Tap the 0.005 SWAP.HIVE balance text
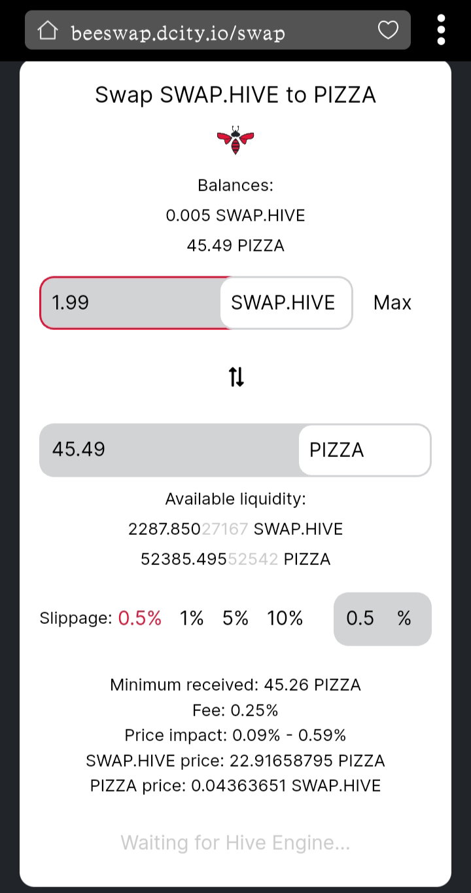Screen dimensions: 471x893 click(235, 215)
